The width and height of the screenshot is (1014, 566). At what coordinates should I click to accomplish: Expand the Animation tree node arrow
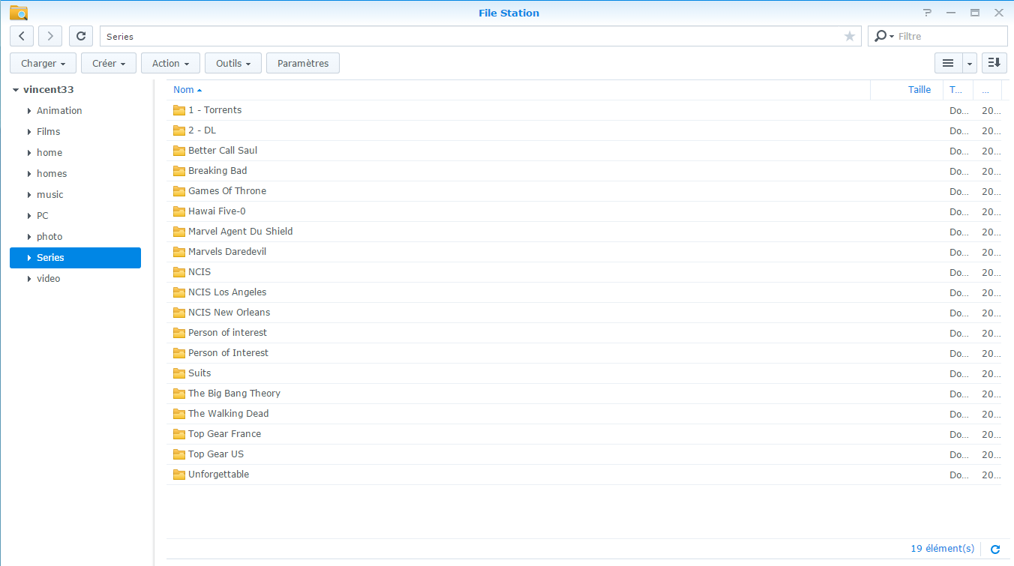29,111
